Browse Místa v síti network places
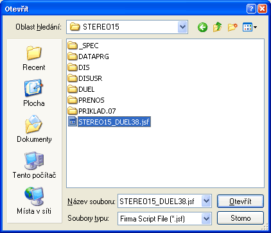 [34, 201]
